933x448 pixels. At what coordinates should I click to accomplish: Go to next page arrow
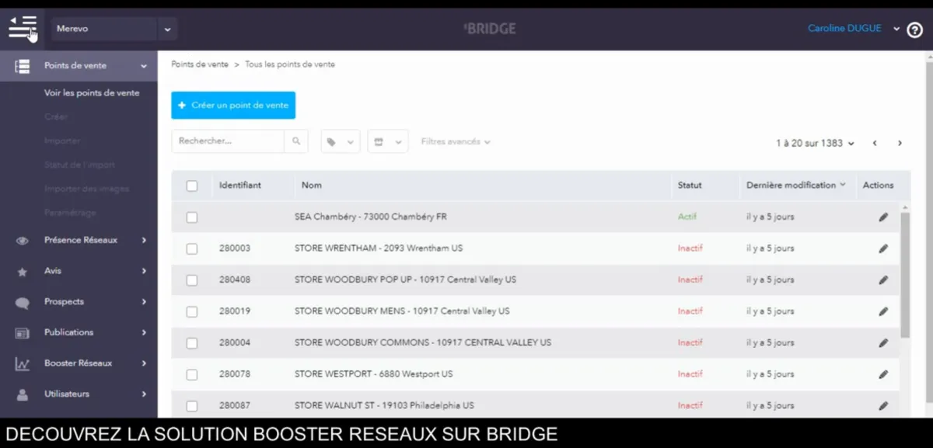(x=900, y=143)
